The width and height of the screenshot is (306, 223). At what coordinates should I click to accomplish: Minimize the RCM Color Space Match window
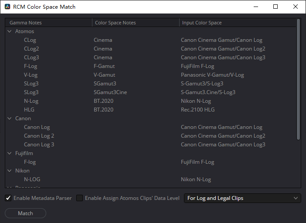(x=256, y=7)
